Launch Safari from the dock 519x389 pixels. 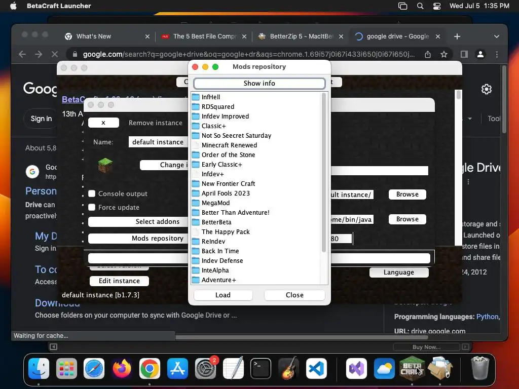point(94,368)
